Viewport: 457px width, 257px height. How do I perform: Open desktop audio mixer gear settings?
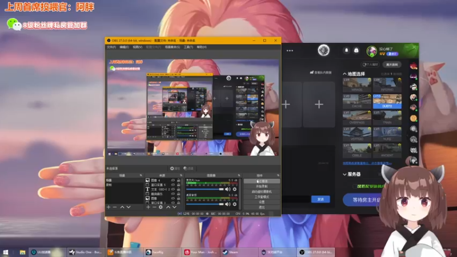point(235,204)
